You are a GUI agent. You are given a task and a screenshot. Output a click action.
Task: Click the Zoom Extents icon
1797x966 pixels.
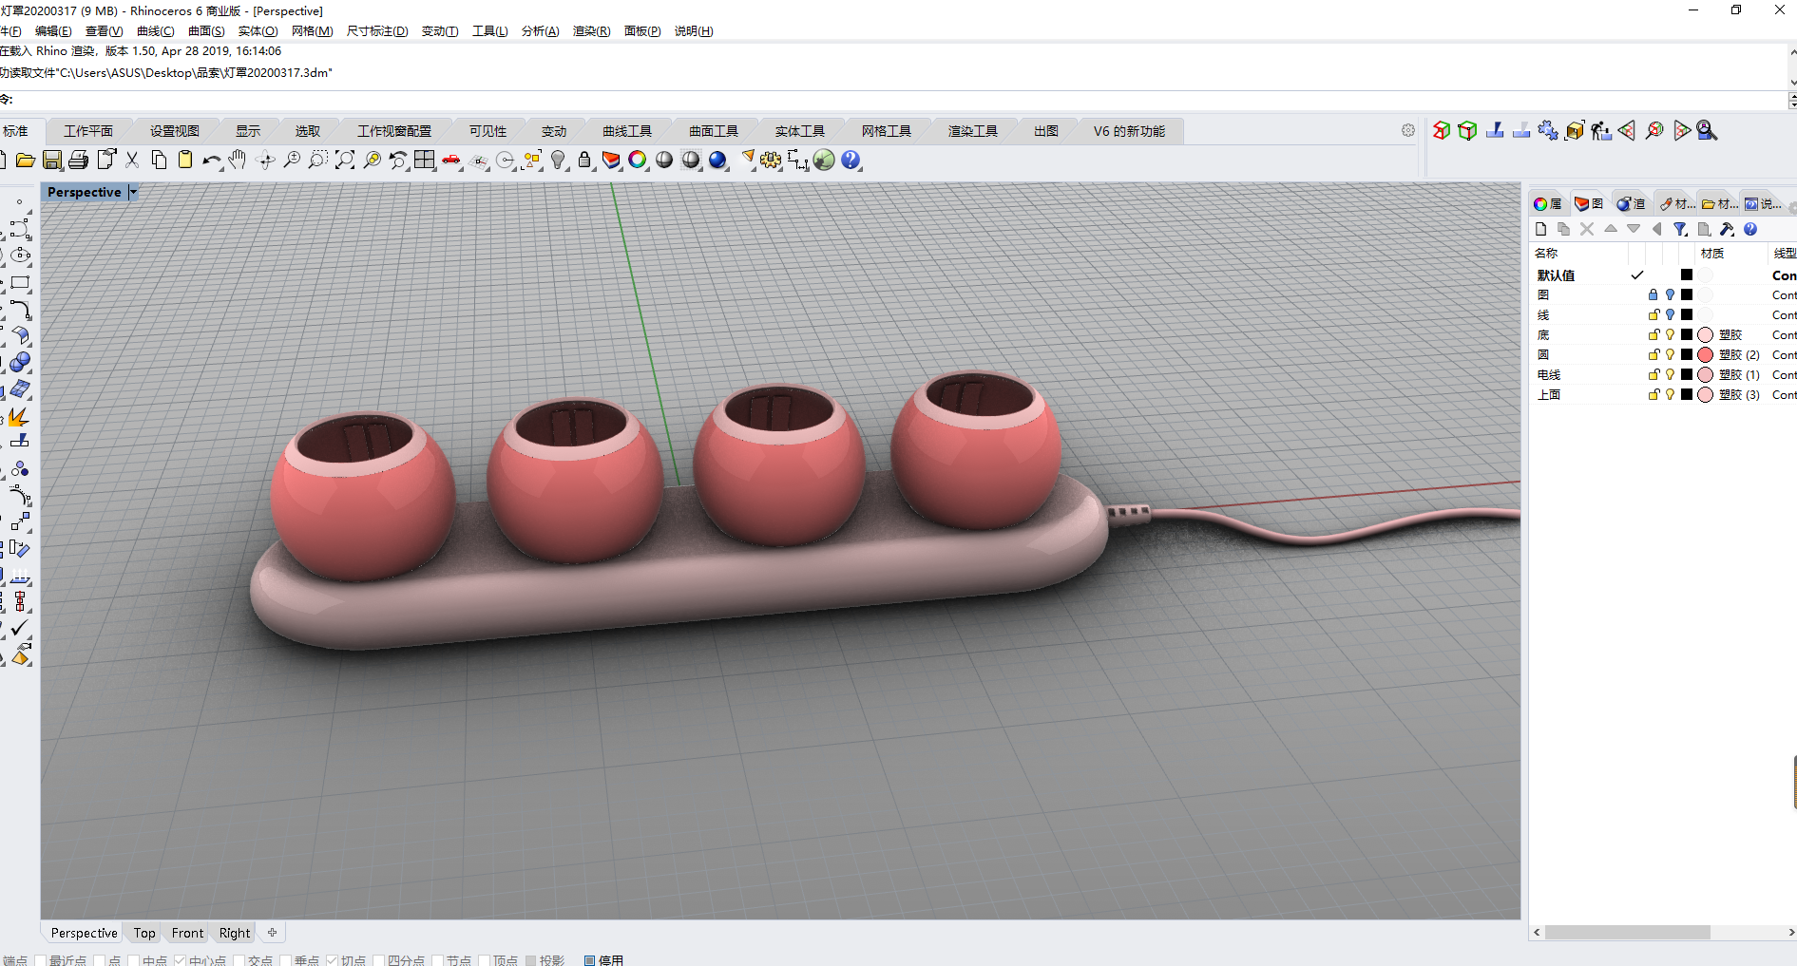(x=345, y=161)
